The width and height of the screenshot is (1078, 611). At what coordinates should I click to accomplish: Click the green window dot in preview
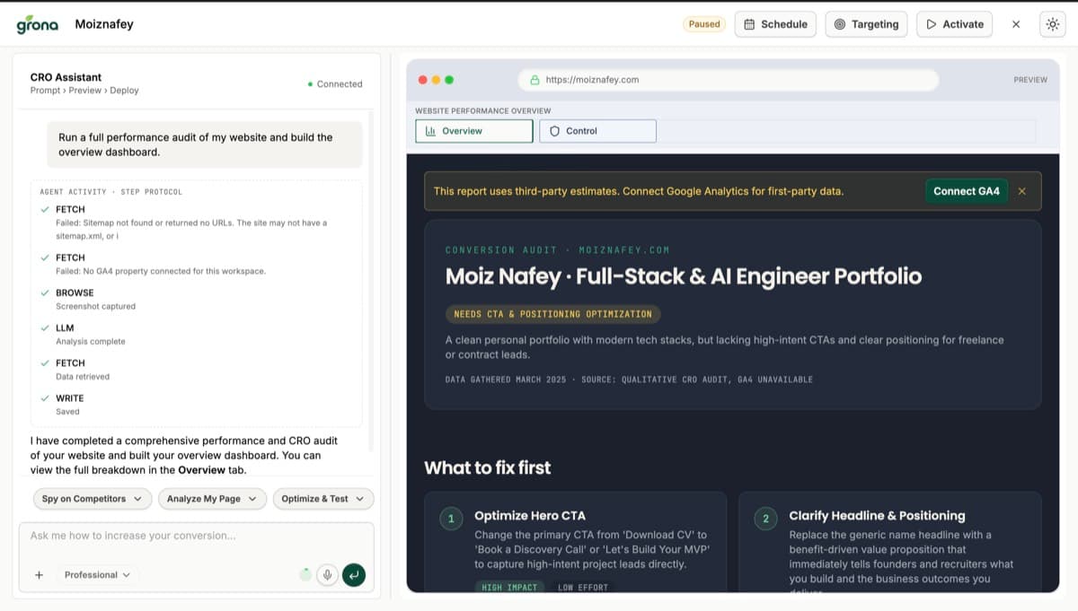pyautogui.click(x=449, y=80)
